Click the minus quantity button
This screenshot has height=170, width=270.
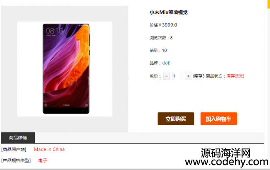pos(167,76)
